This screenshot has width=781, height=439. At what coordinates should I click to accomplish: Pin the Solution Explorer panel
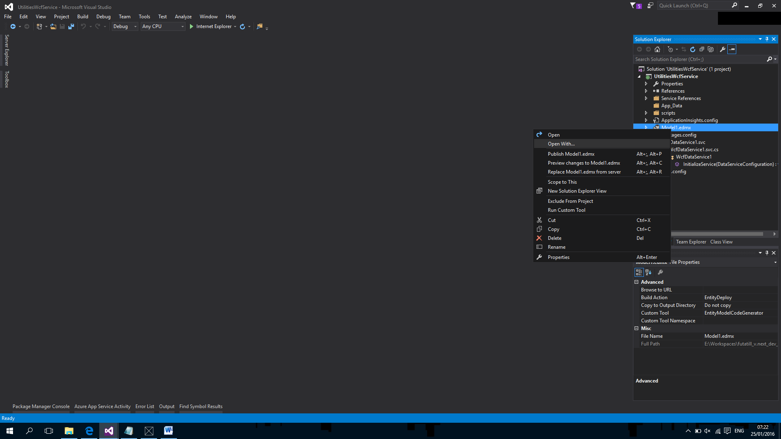pyautogui.click(x=767, y=39)
